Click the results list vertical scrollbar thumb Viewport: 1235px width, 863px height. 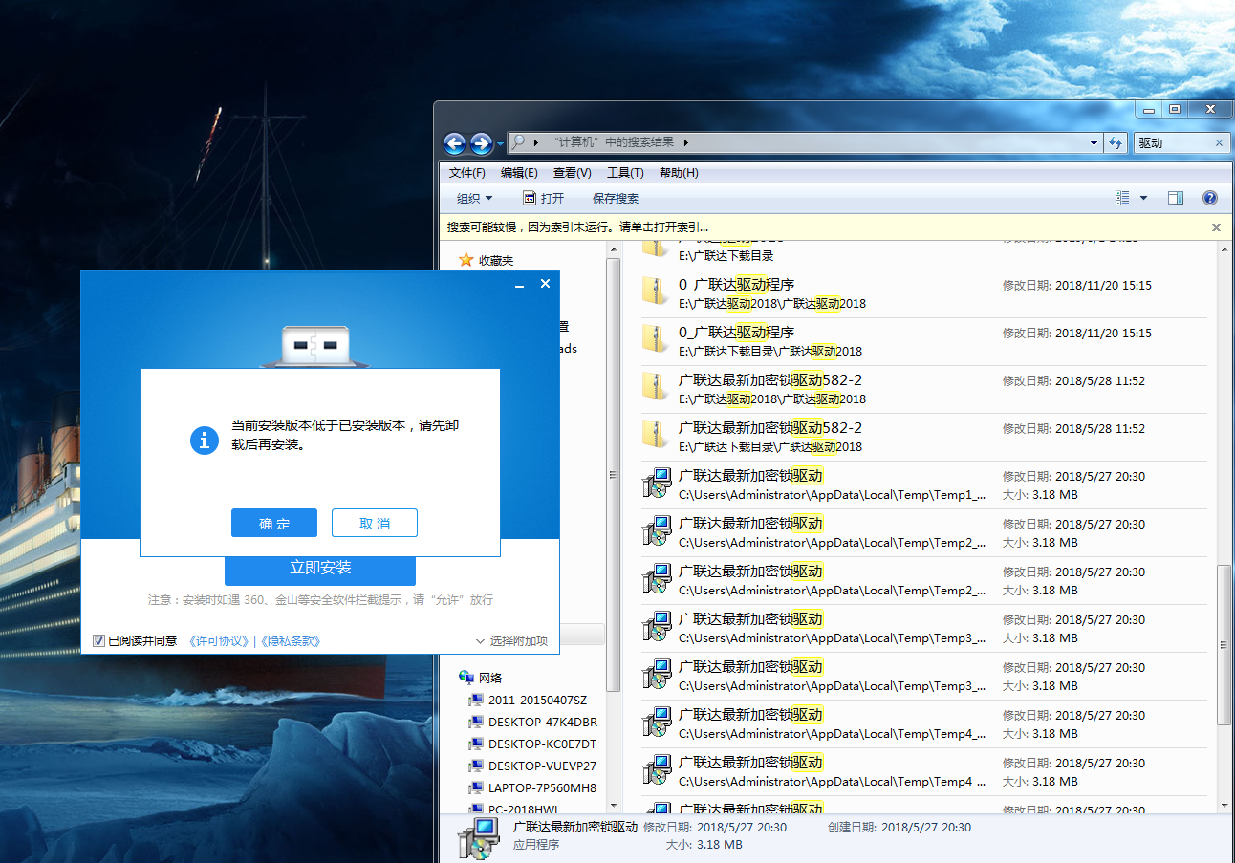click(1224, 643)
